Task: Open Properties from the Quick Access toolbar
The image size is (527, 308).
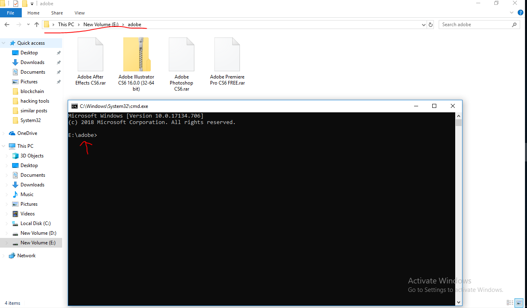Action: pos(15,3)
